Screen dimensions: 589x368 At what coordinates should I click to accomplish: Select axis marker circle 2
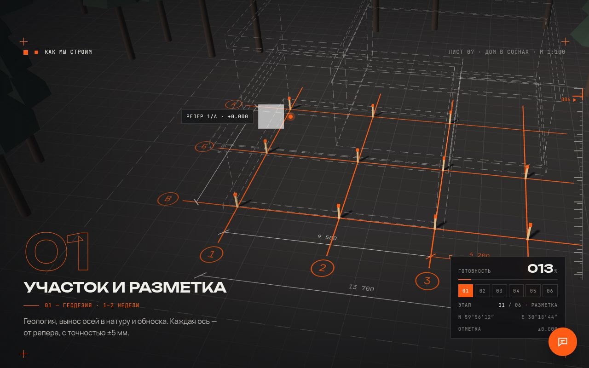click(x=322, y=268)
